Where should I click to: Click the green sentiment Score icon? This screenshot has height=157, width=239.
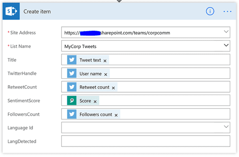(x=72, y=100)
